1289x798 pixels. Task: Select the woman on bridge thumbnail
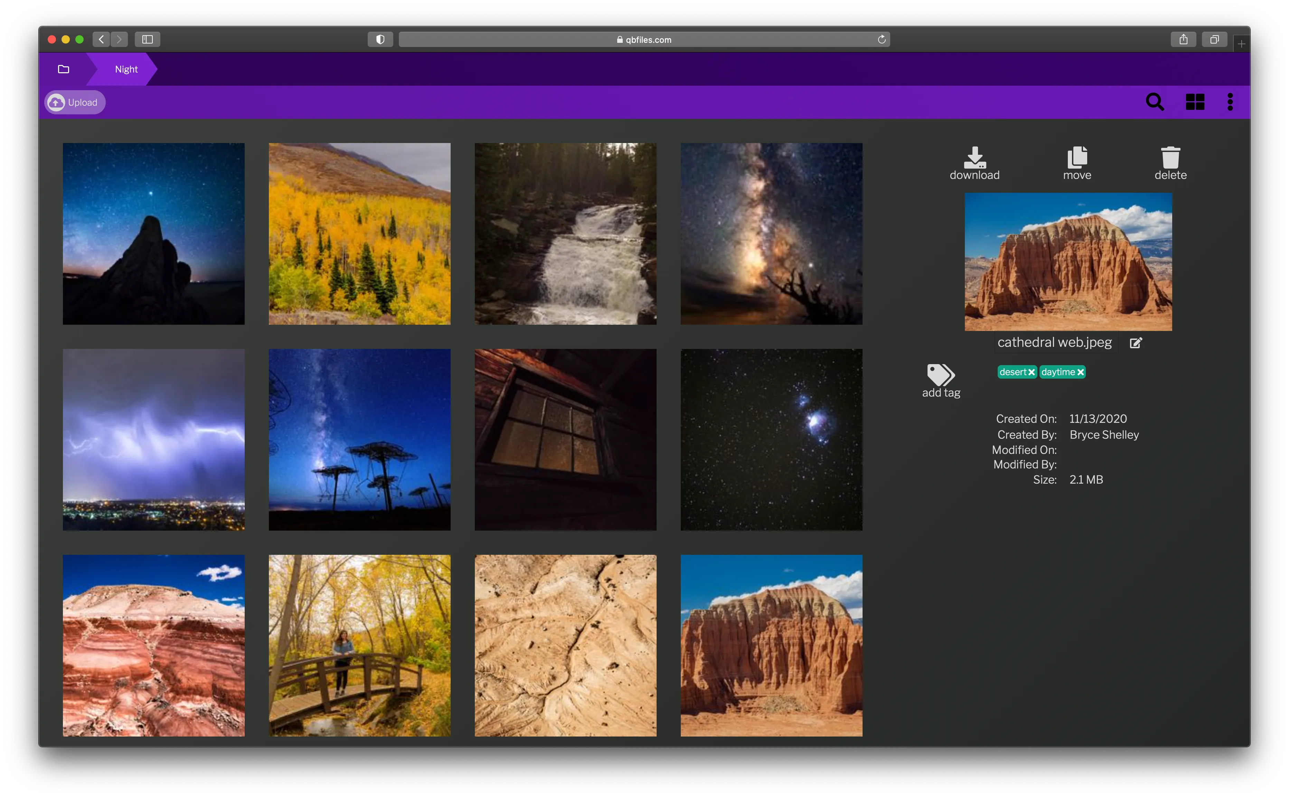(359, 645)
